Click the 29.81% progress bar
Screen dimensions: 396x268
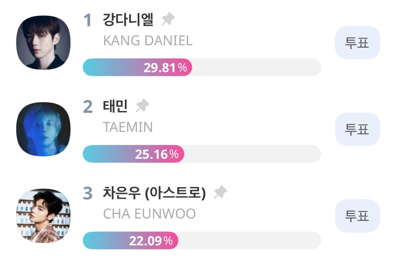coord(201,67)
